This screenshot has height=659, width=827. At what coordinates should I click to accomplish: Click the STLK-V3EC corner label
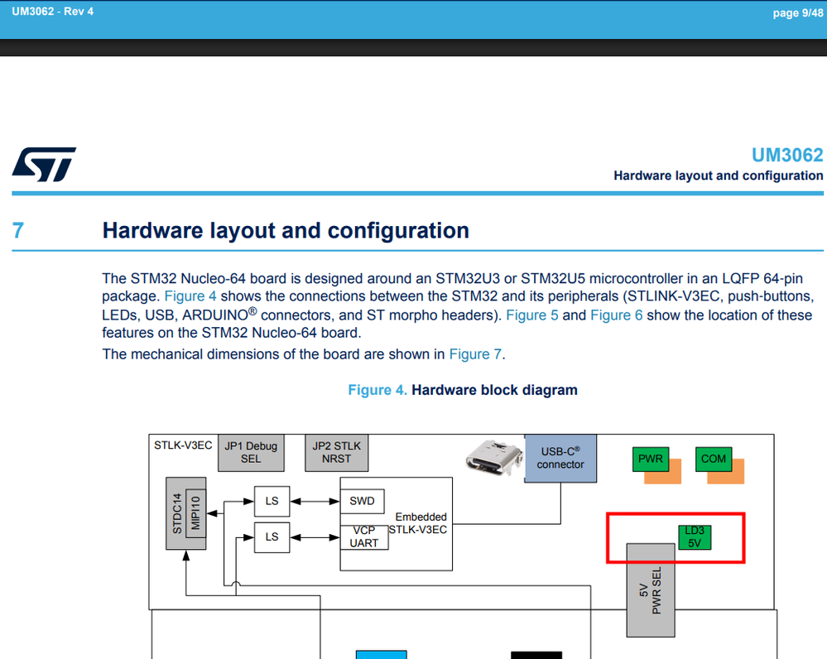point(183,445)
